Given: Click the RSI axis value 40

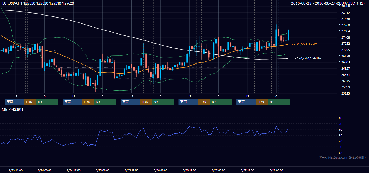Looking at the screenshot, I should [340, 141].
